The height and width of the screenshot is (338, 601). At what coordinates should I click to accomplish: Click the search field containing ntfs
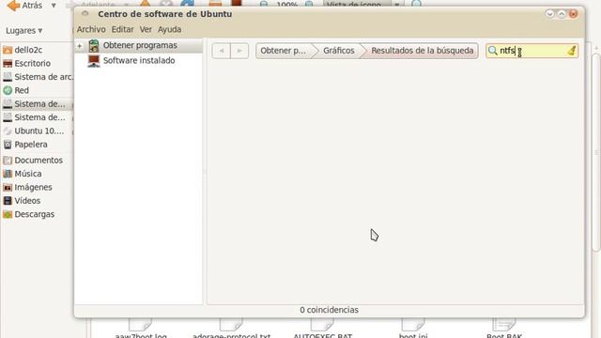[x=532, y=51]
